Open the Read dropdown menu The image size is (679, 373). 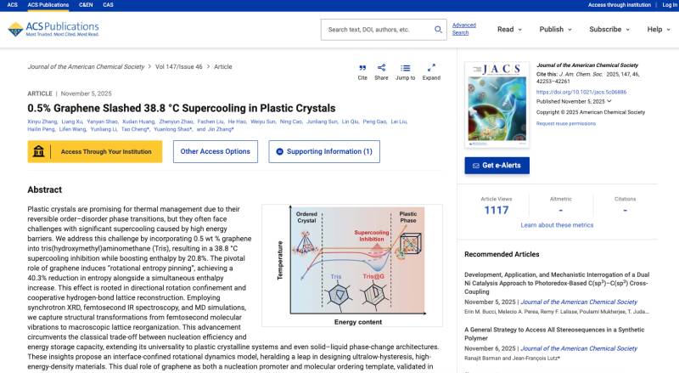(510, 29)
